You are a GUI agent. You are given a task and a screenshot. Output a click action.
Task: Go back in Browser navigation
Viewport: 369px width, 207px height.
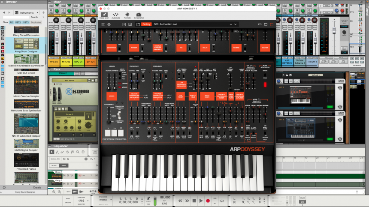coord(4,12)
